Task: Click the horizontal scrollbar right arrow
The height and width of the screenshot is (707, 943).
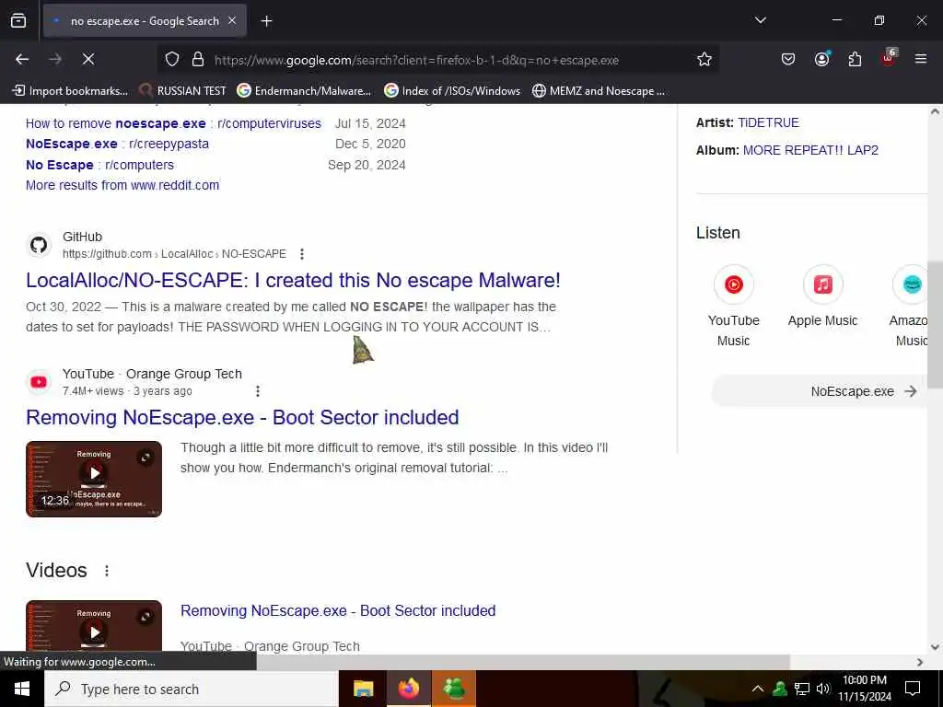Action: pyautogui.click(x=920, y=662)
